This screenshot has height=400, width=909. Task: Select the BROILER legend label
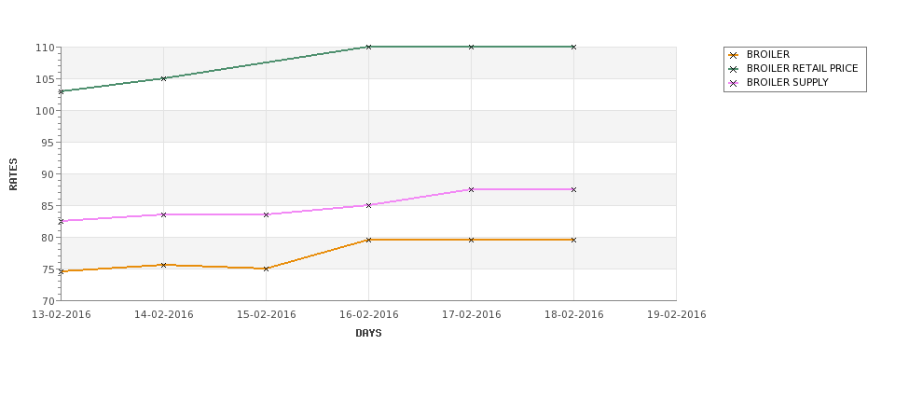767,54
